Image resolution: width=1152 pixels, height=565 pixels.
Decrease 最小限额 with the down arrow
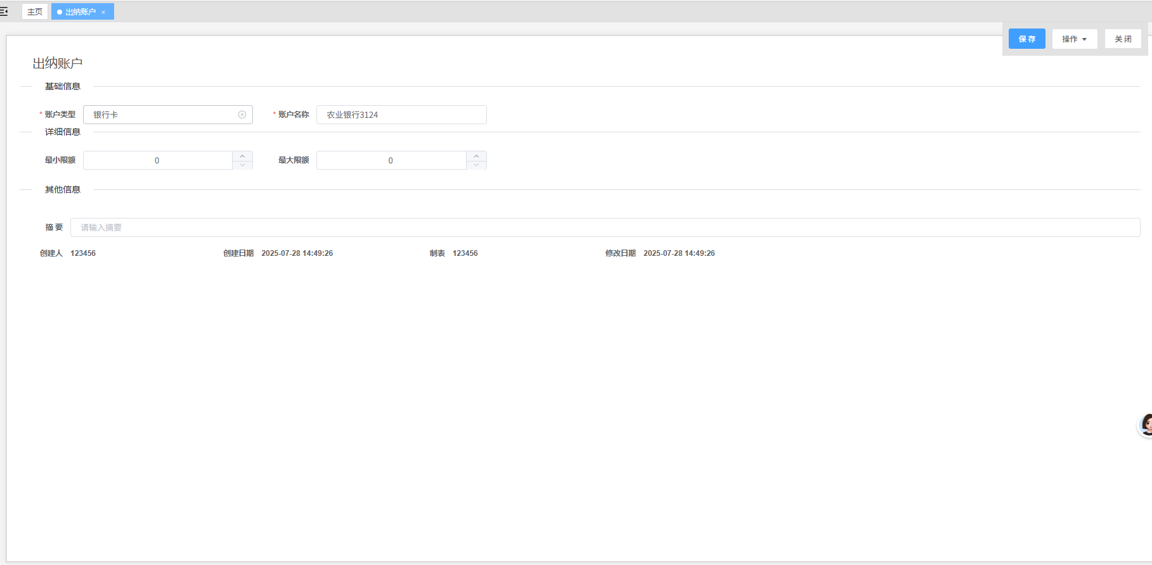tap(242, 165)
